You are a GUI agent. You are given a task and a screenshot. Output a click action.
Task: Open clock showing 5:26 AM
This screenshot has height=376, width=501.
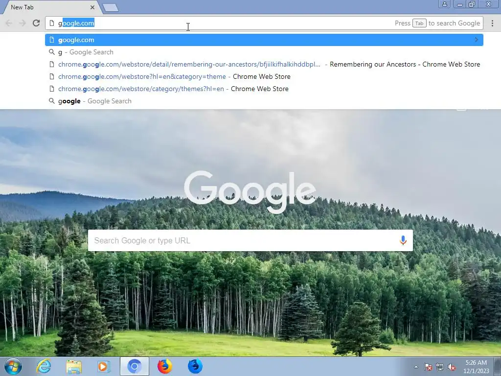(x=476, y=367)
